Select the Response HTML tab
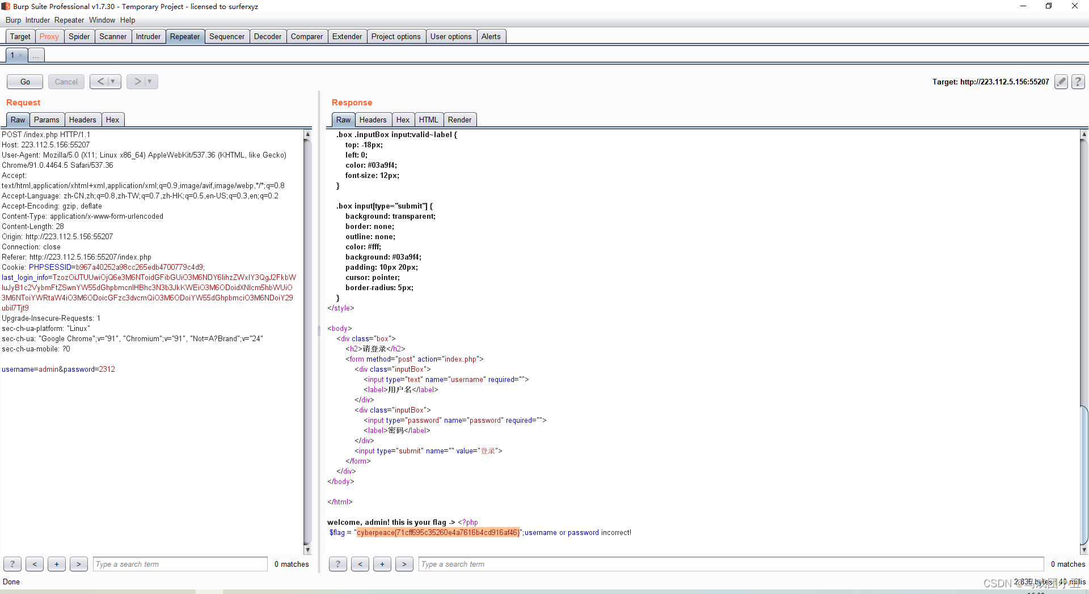 [428, 120]
